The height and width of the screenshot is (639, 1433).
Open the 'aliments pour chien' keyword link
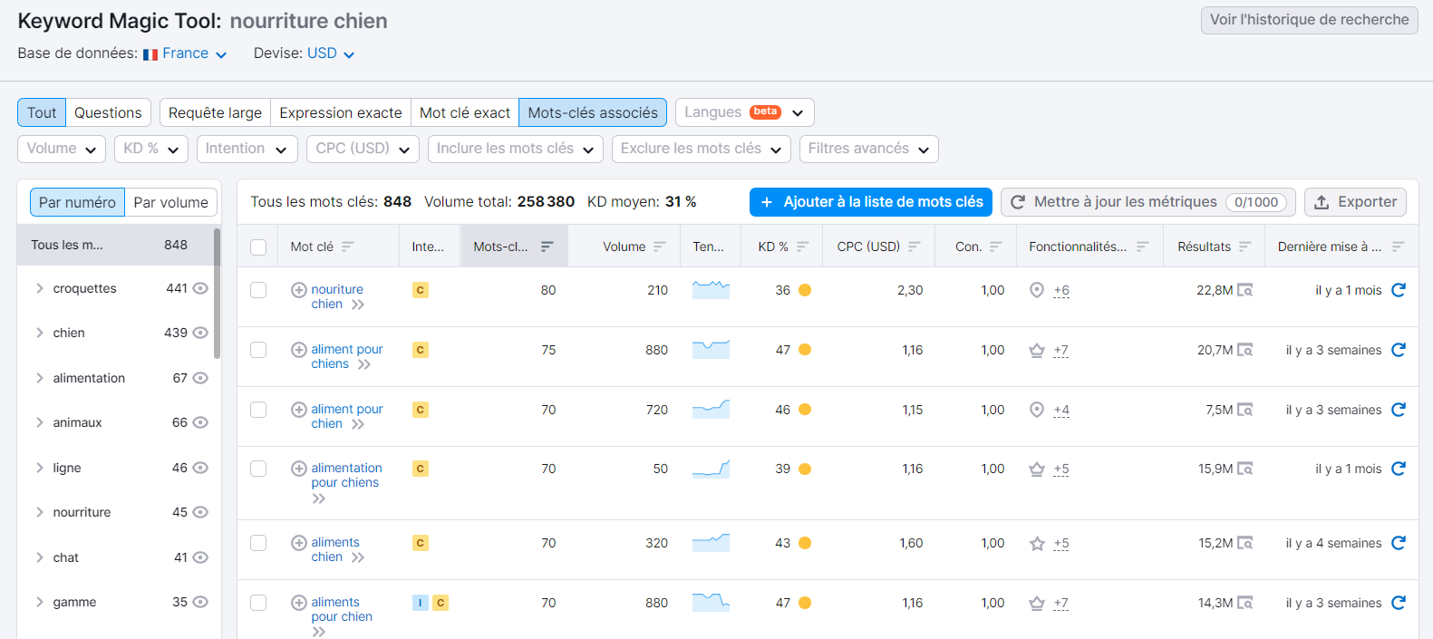click(x=342, y=609)
